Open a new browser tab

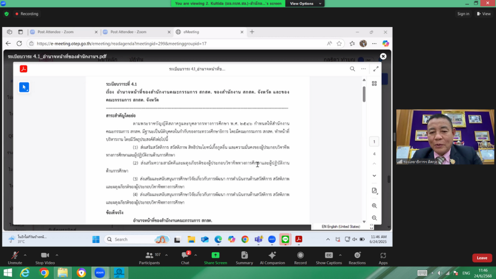point(252,32)
